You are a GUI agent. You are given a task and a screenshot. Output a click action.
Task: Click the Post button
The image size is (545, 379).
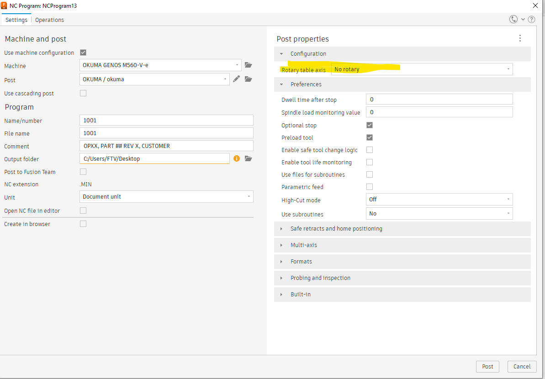[x=487, y=367]
